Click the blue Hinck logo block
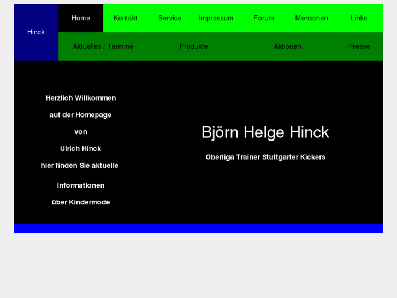 point(36,32)
